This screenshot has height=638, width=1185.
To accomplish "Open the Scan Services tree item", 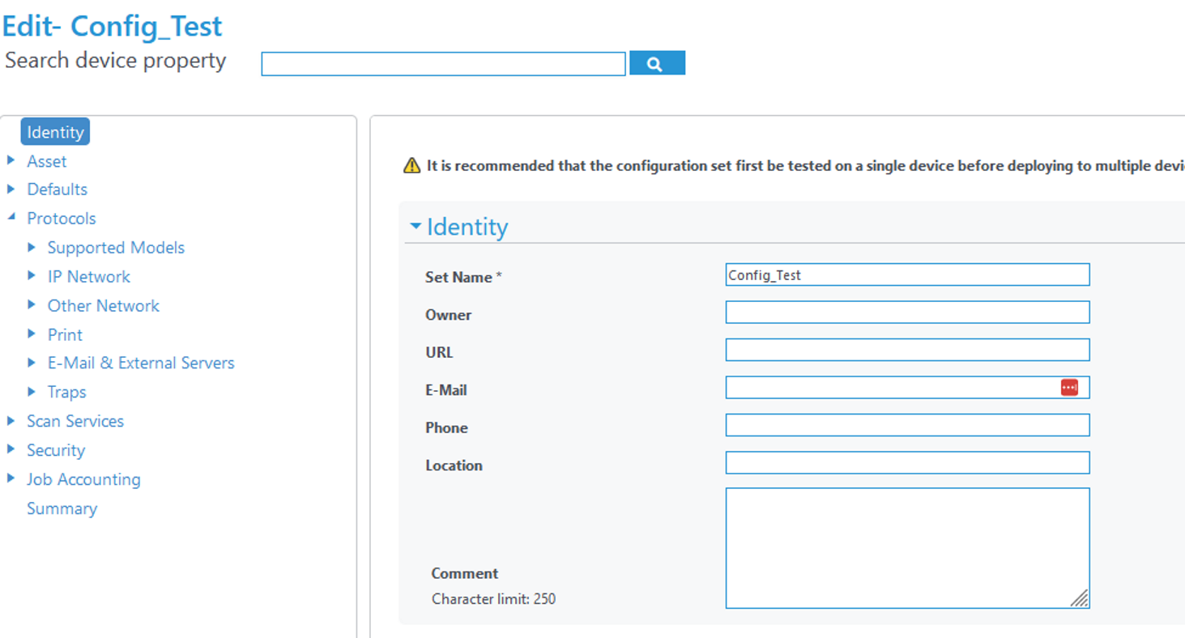I will point(75,422).
